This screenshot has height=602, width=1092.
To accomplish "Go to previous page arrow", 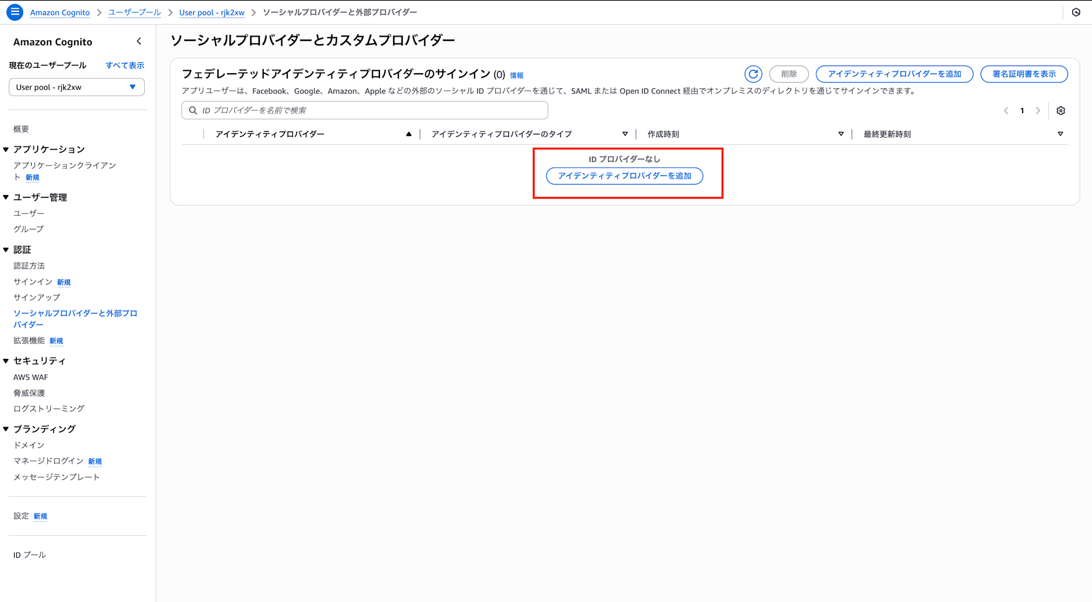I will click(x=1006, y=111).
